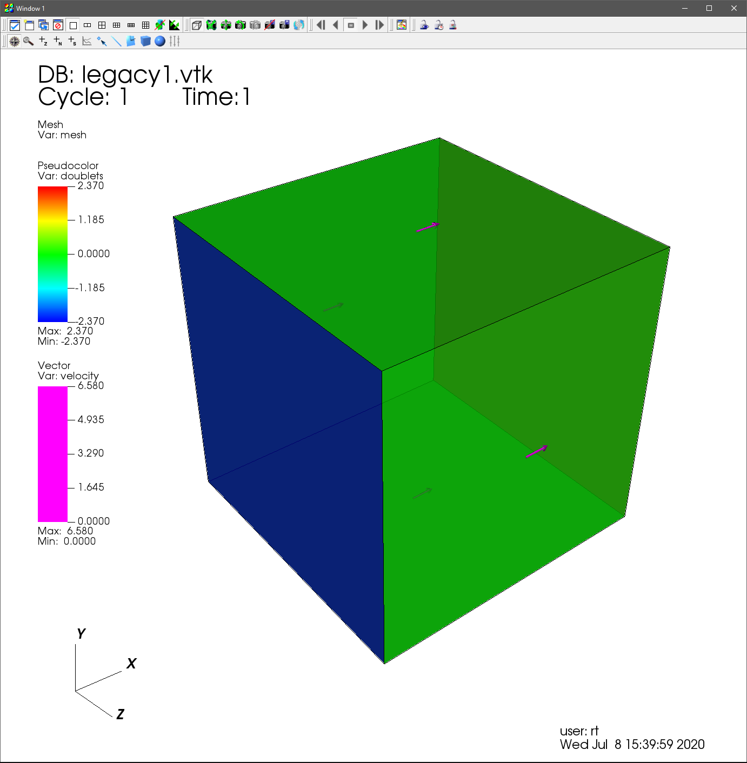The width and height of the screenshot is (747, 763).
Task: Click the green cylinder with red slash icon
Action: (x=160, y=25)
